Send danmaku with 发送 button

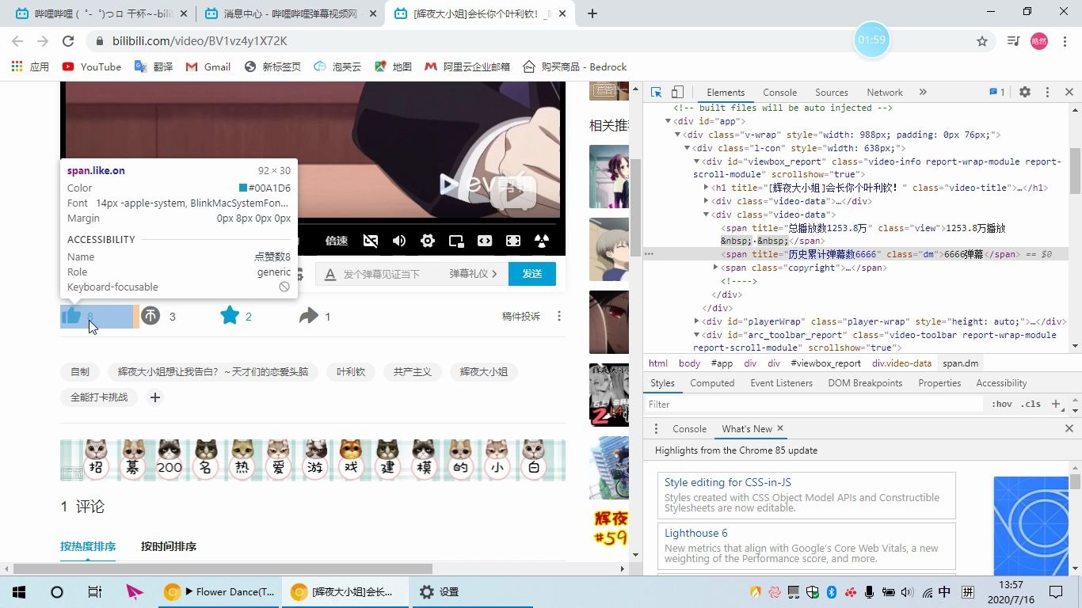pyautogui.click(x=532, y=274)
